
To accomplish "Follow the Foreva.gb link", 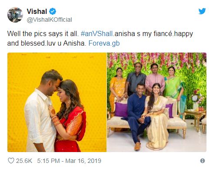I will point(104,43).
